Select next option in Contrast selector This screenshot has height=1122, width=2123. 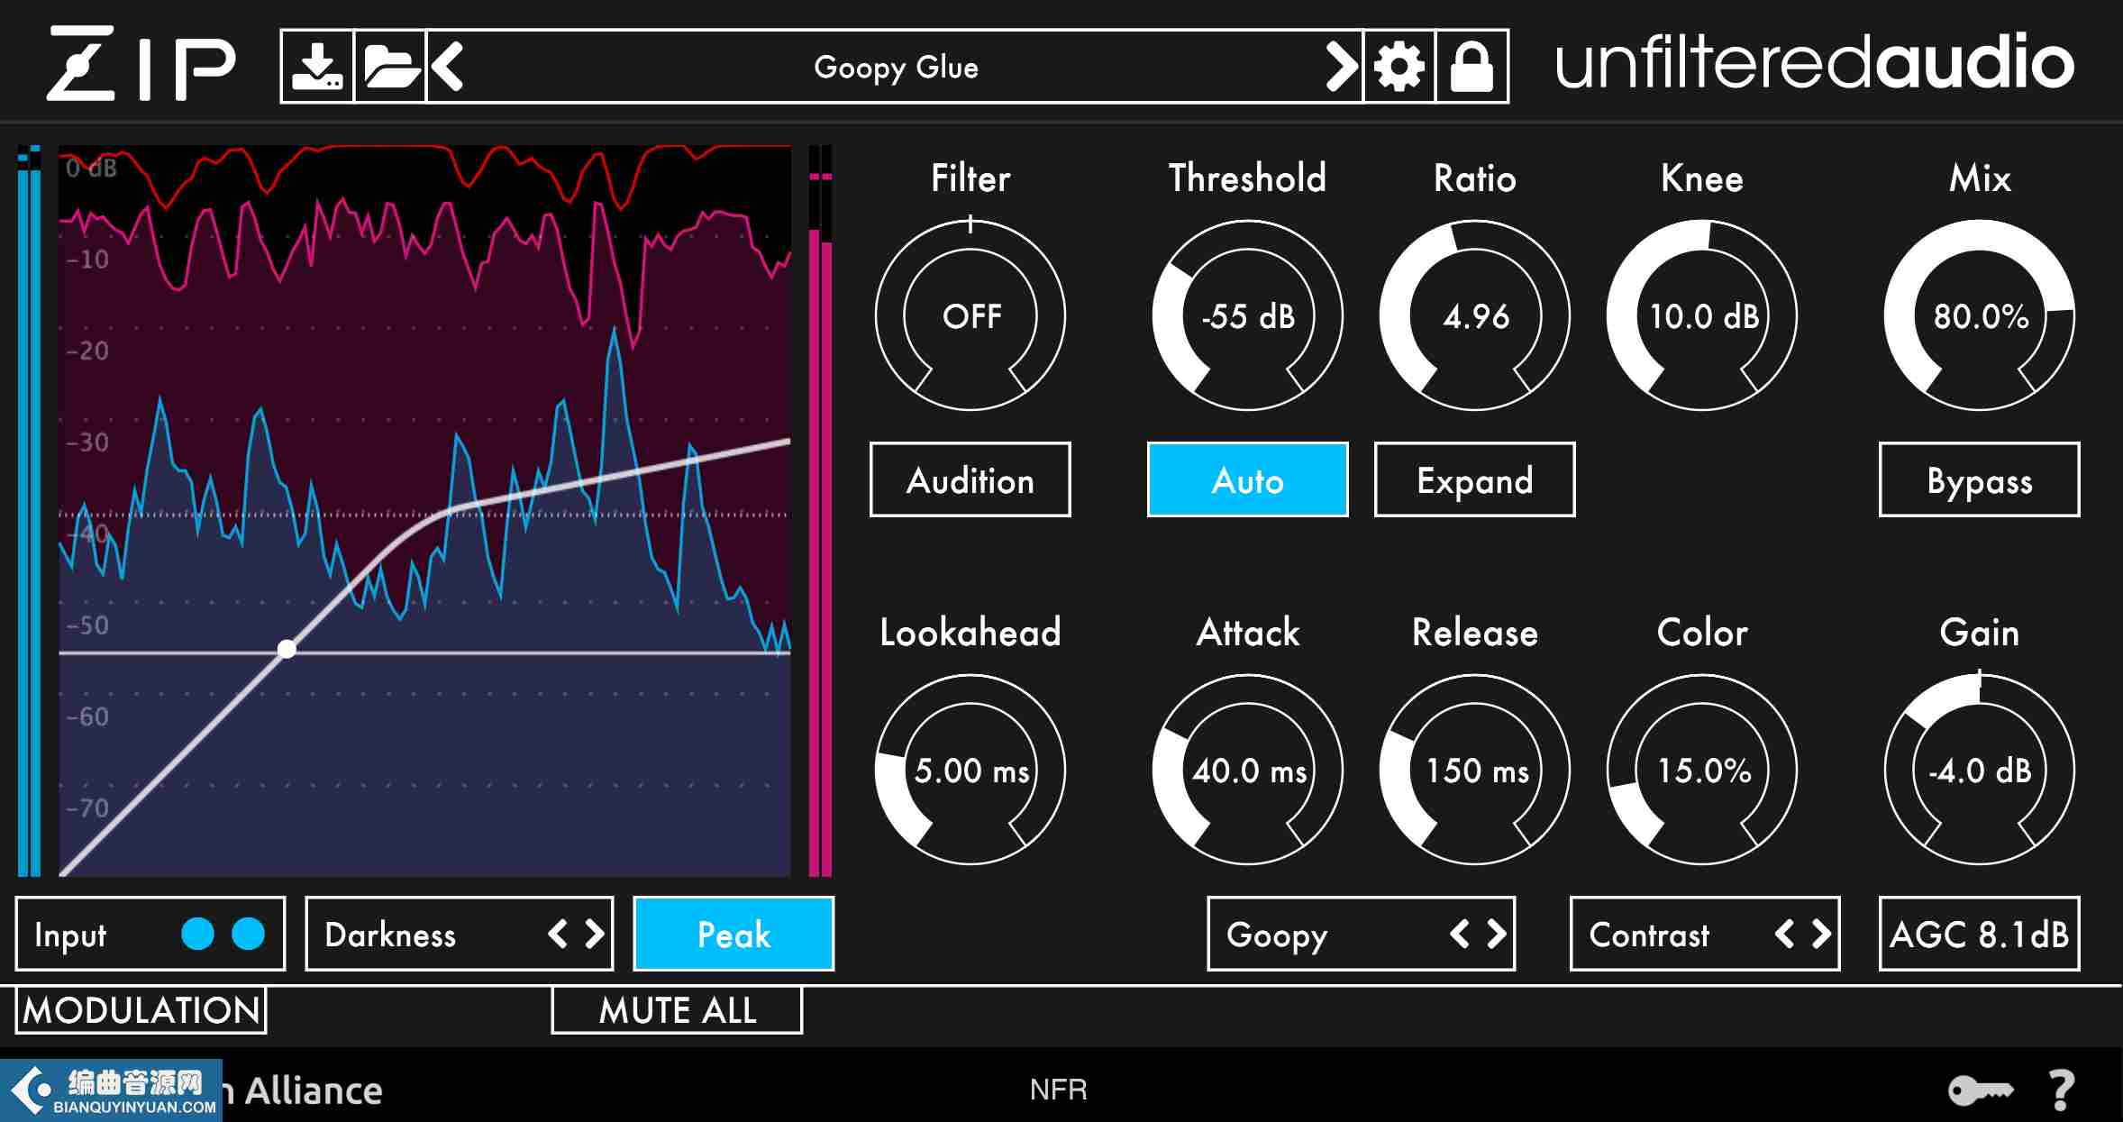click(1821, 934)
